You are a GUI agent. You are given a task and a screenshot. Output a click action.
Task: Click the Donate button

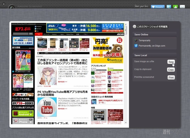point(158,7)
